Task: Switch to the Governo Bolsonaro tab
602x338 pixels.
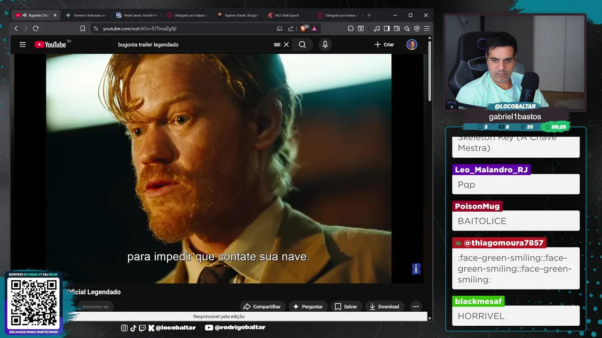Action: [86, 15]
